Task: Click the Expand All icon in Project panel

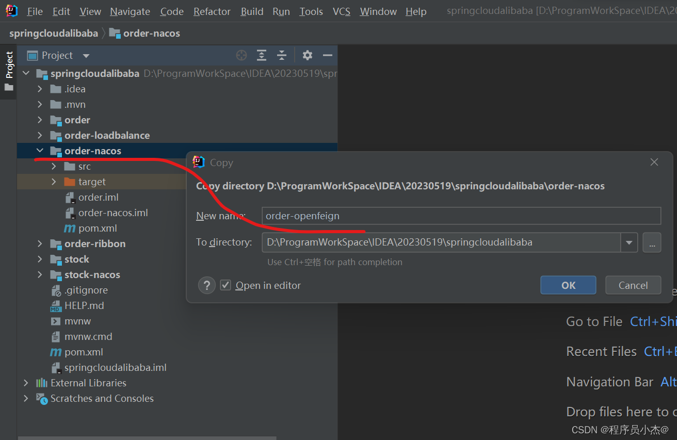Action: 262,55
